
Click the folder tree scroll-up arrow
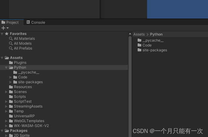tap(130, 34)
